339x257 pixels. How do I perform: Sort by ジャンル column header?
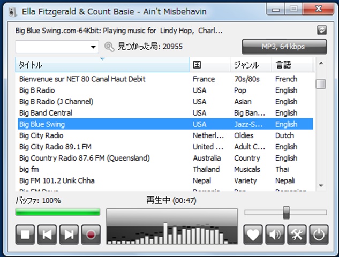pyautogui.click(x=251, y=65)
